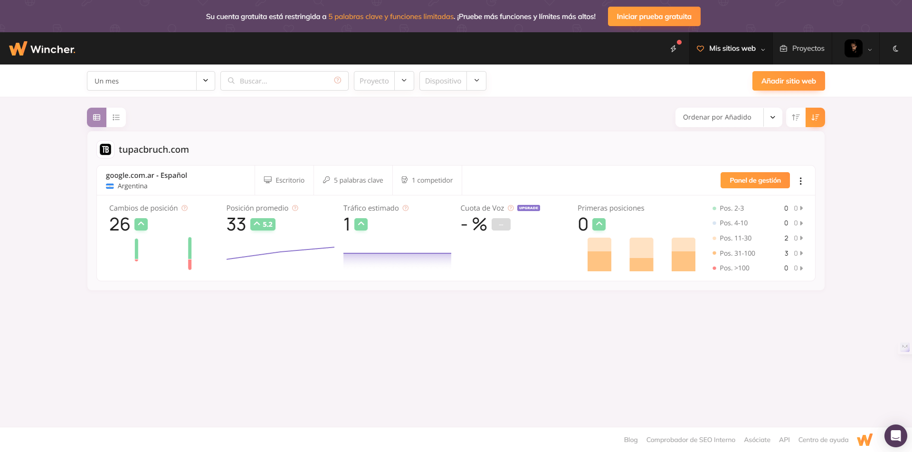Click the briefcase icon next to Proyectos
The height and width of the screenshot is (452, 912).
[783, 48]
